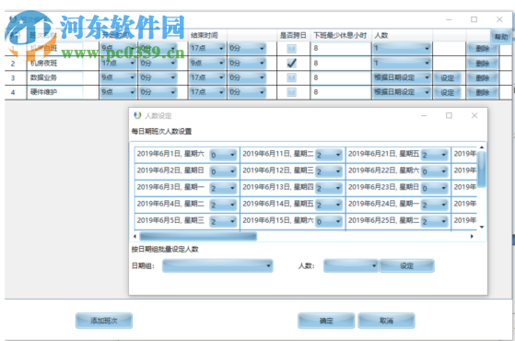
Task: Click row number 4 in the shift table
Action: pos(13,92)
